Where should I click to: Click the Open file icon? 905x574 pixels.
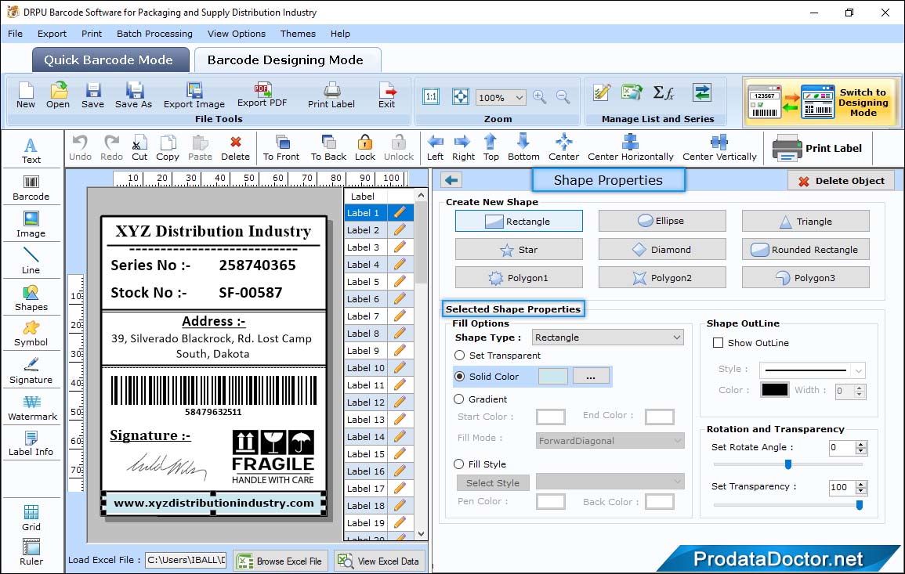58,96
